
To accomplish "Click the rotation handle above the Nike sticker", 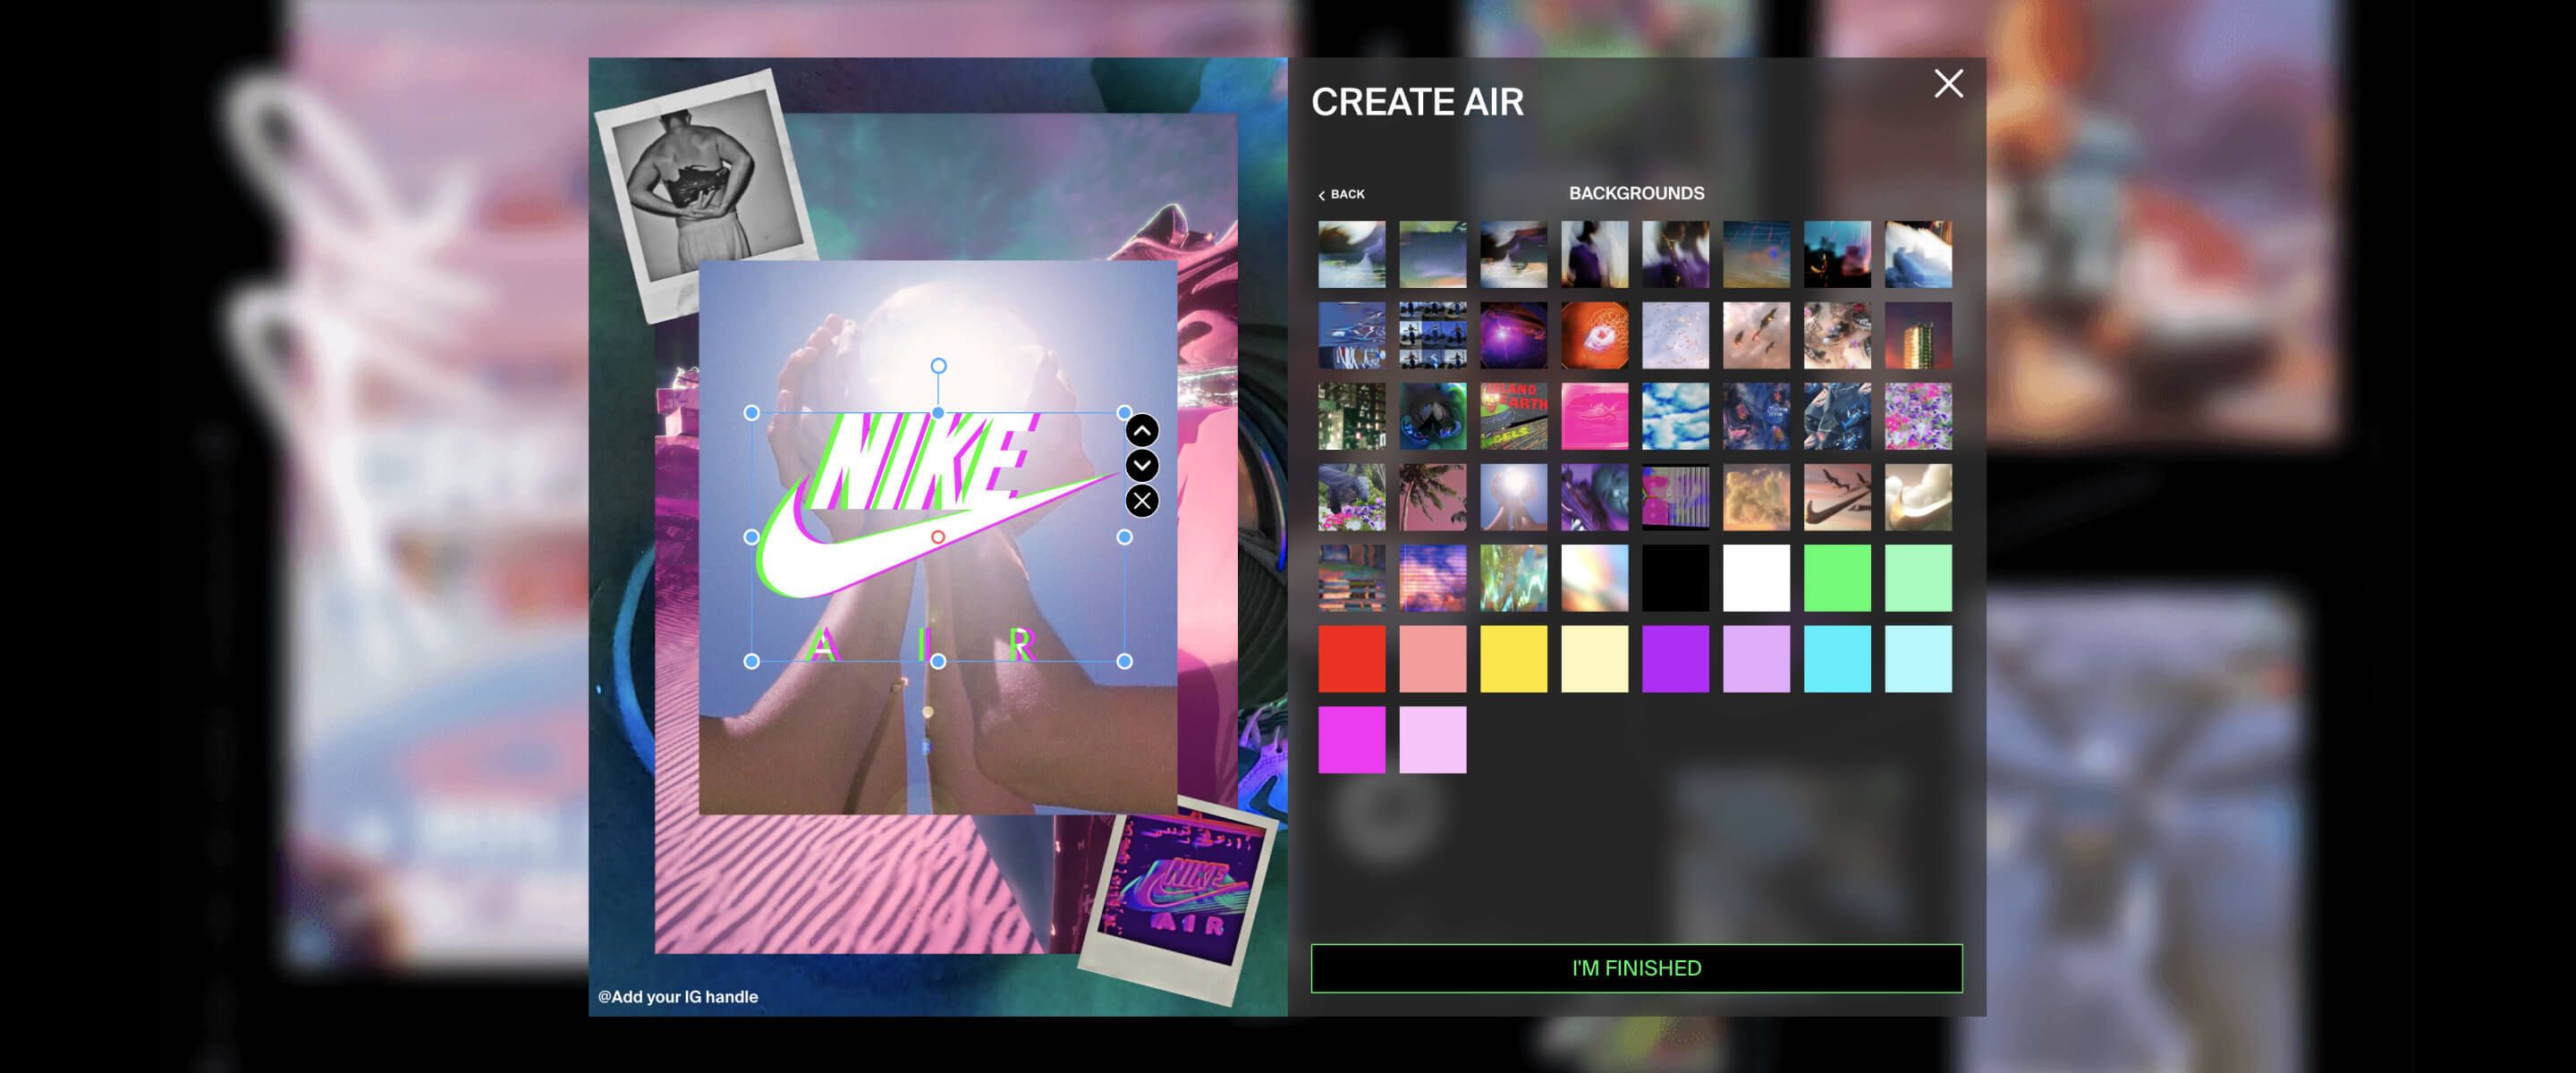I will (x=938, y=366).
